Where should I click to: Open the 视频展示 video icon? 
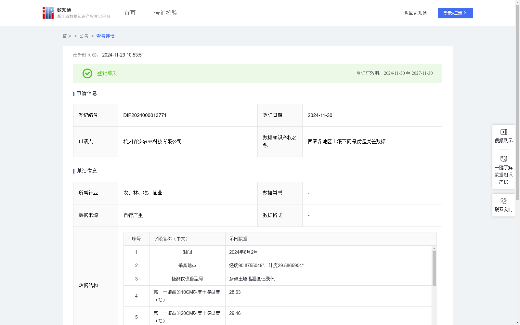503,132
